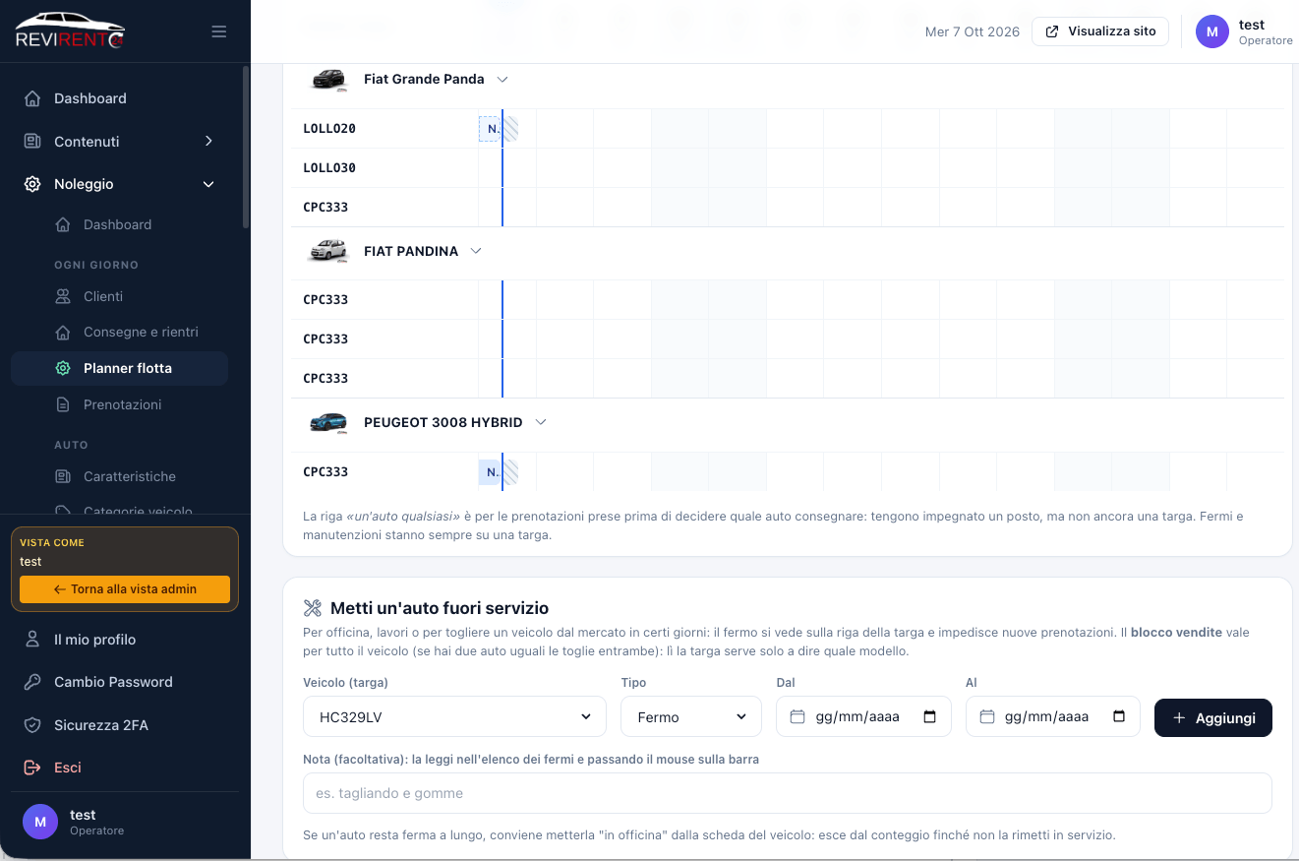1299x861 pixels.
Task: Click the date text Mer 7 Ott 2026
Action: coord(973,31)
